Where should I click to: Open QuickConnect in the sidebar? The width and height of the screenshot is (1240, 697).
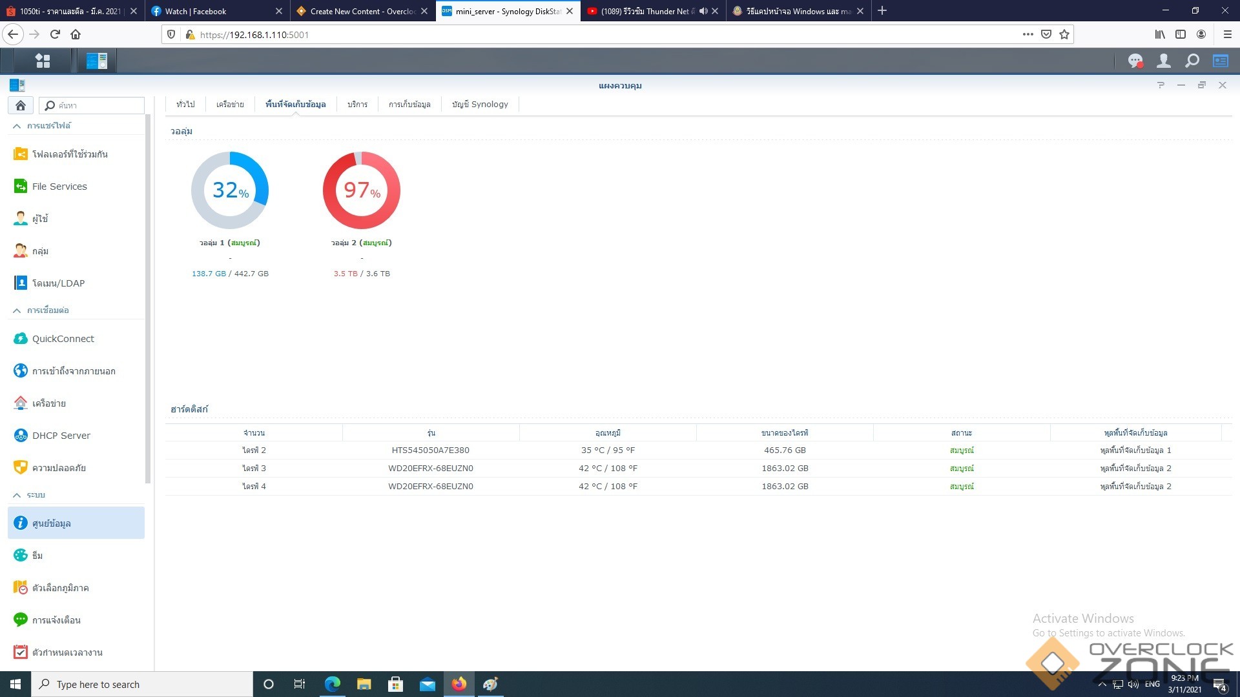click(63, 339)
